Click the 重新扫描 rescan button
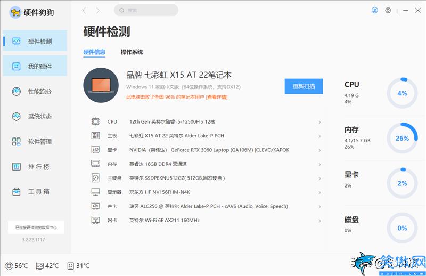The width and height of the screenshot is (426, 276). pyautogui.click(x=304, y=86)
